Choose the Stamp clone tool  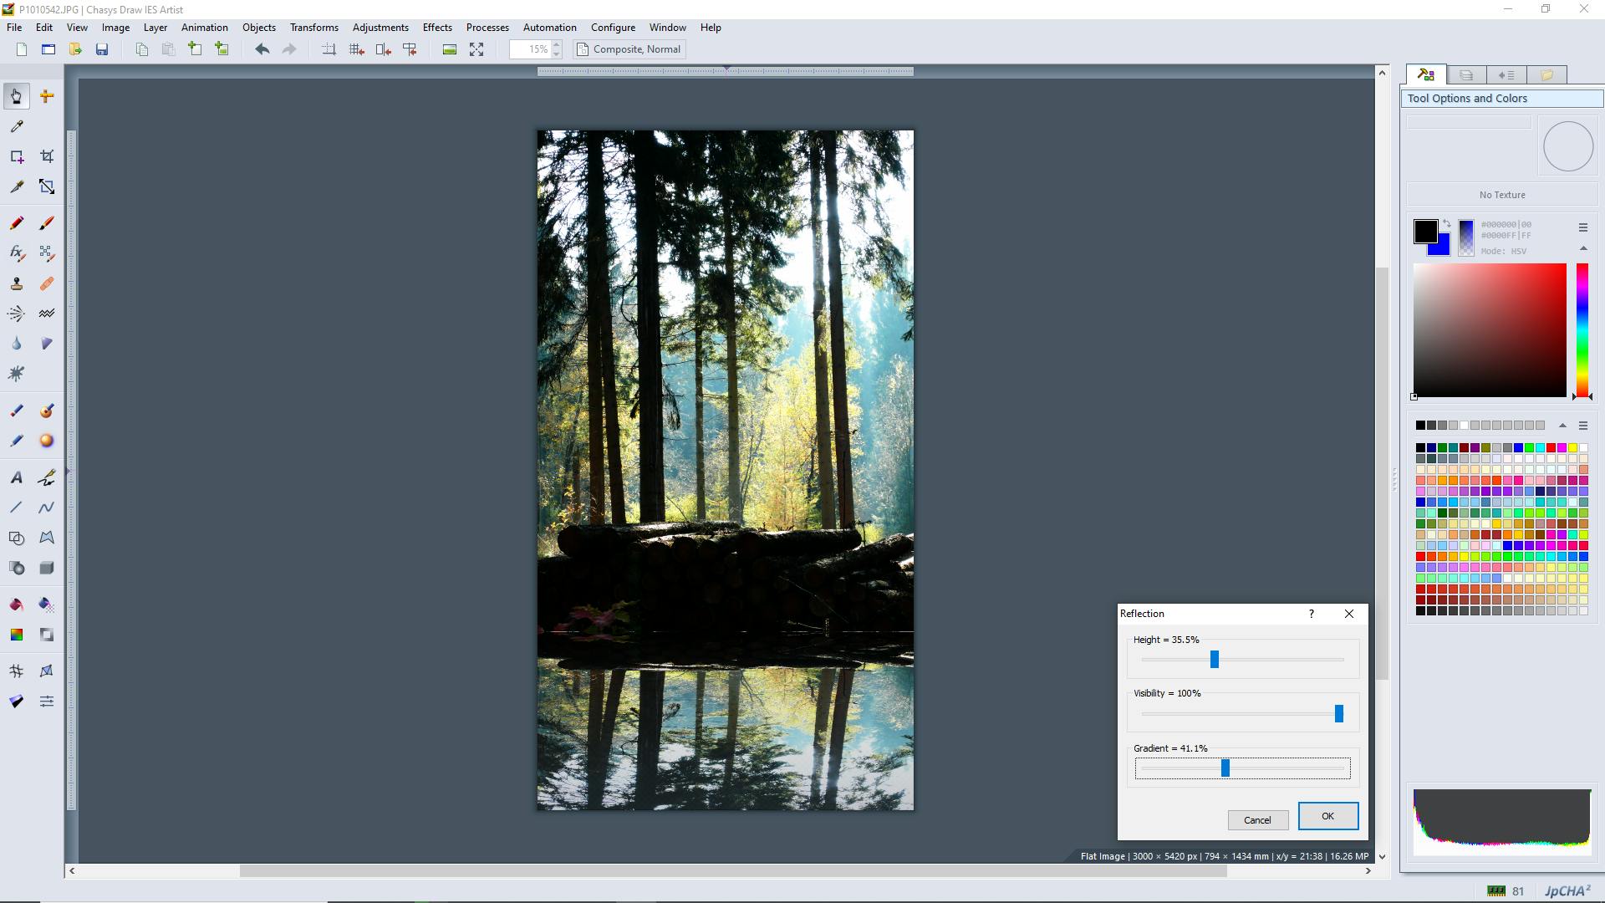[16, 284]
